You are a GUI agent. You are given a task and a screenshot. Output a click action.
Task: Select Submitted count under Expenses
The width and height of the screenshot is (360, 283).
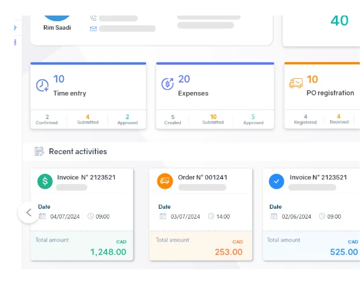[x=213, y=119]
